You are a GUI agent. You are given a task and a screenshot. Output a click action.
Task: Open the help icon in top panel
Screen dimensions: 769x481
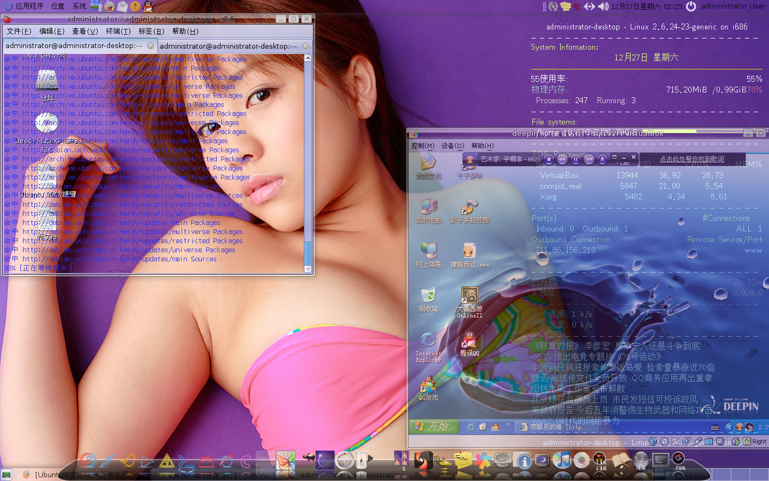(x=135, y=6)
